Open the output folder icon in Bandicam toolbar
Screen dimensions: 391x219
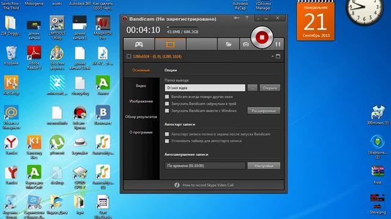(x=228, y=44)
